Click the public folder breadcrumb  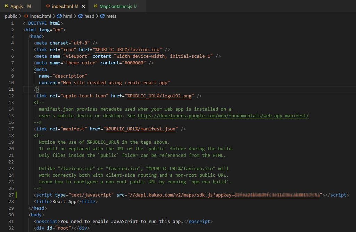tap(11, 16)
